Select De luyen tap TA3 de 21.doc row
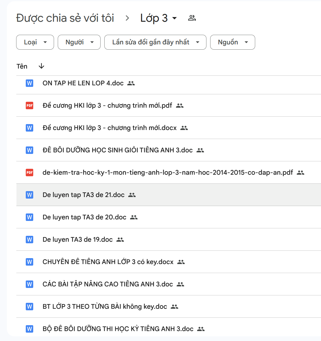The image size is (321, 341). click(x=84, y=195)
